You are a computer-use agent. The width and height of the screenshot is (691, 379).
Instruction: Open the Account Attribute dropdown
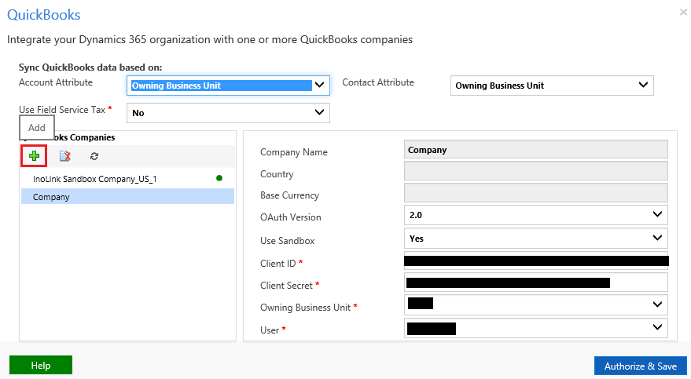228,86
